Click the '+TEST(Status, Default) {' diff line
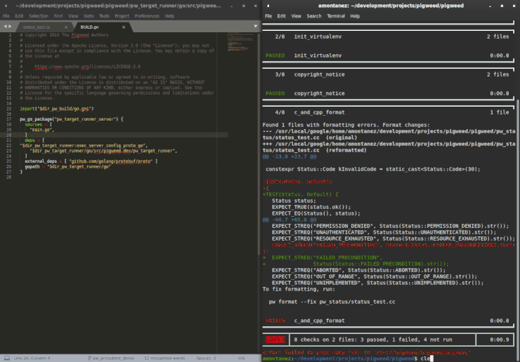This screenshot has width=520, height=362. pyautogui.click(x=301, y=194)
